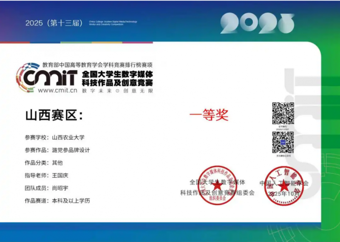Viewport: 340px width, 242px height.
Task: Click the vertical gray CMIT watermark
Action: pos(303,128)
